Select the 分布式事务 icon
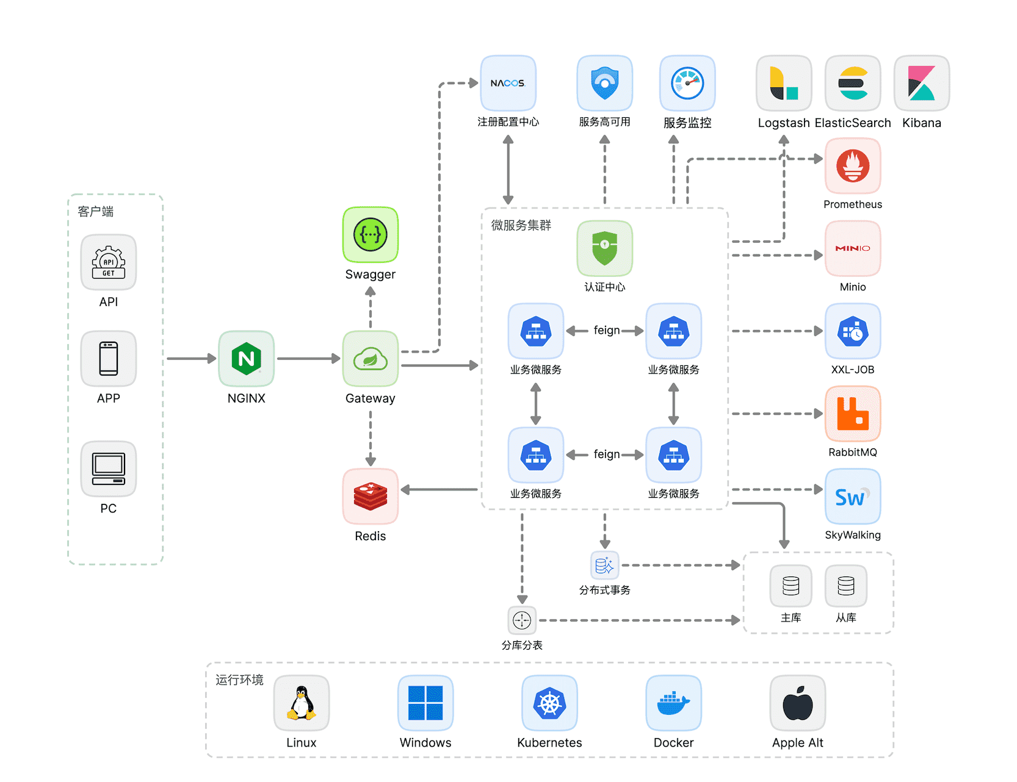Screen dimensions: 1017x782 coord(604,565)
